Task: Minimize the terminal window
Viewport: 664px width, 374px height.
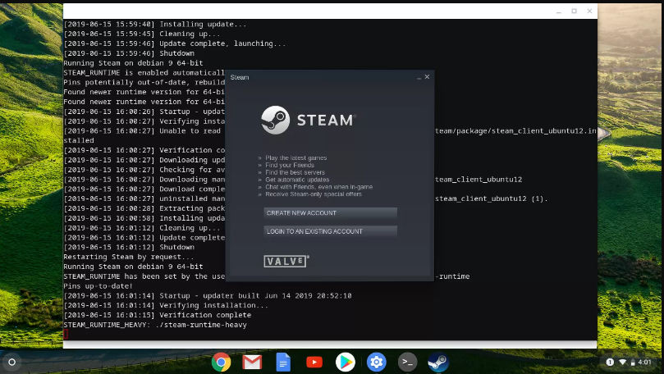Action: (559, 11)
